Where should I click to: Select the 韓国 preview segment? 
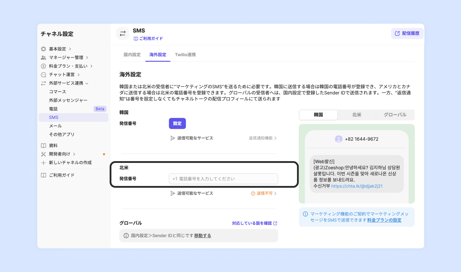pyautogui.click(x=318, y=115)
